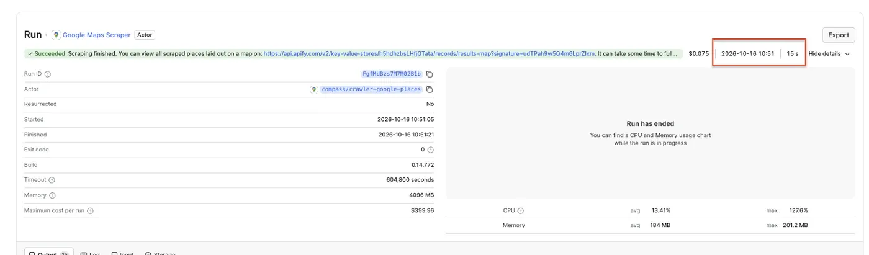Select the $399.96 maximum cost value
Viewport: 869px width, 255px height.
(423, 210)
